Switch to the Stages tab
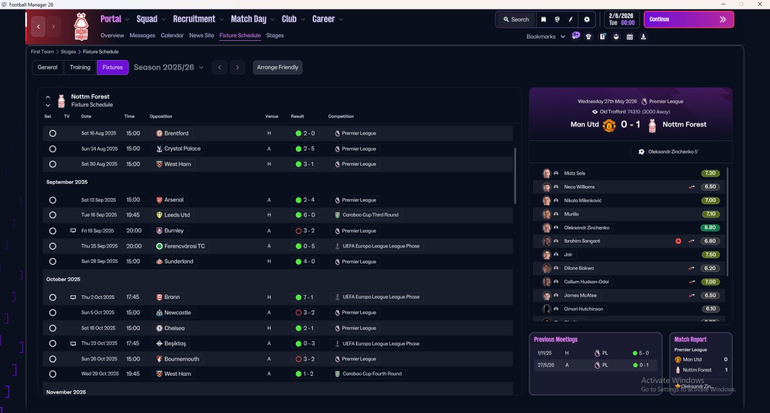Image resolution: width=770 pixels, height=413 pixels. coord(275,35)
